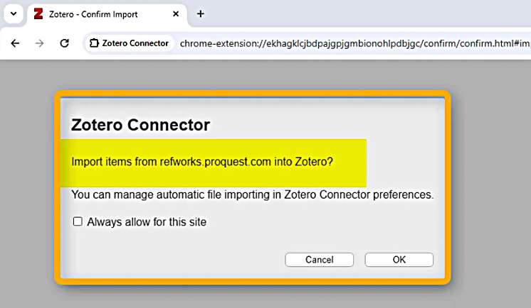Click the highlighted Import items question
Screen dimensions: 531x308
tap(202, 162)
